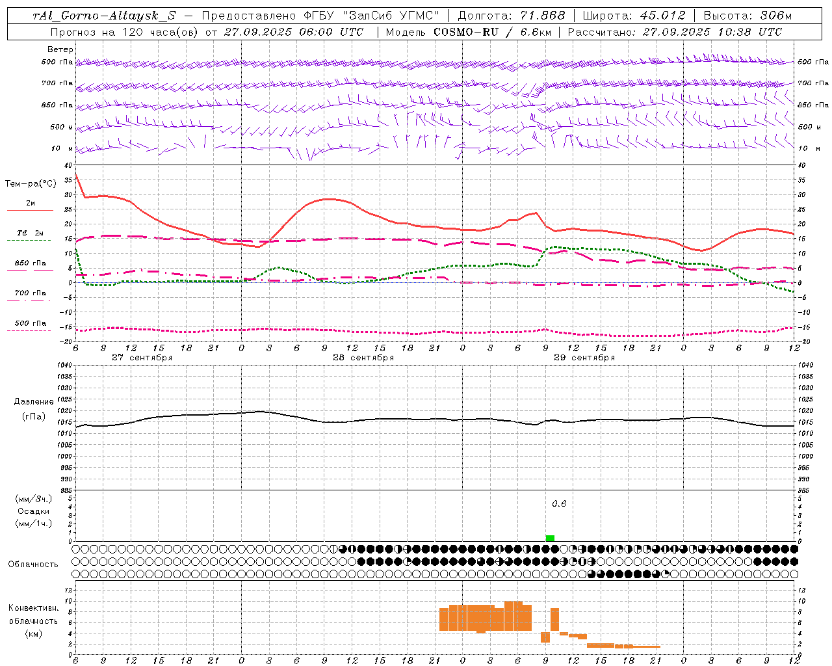Screen dimensions: 832x666
Task: Click the (мм/1ч.) precipitation unit label
Action: pyautogui.click(x=34, y=524)
